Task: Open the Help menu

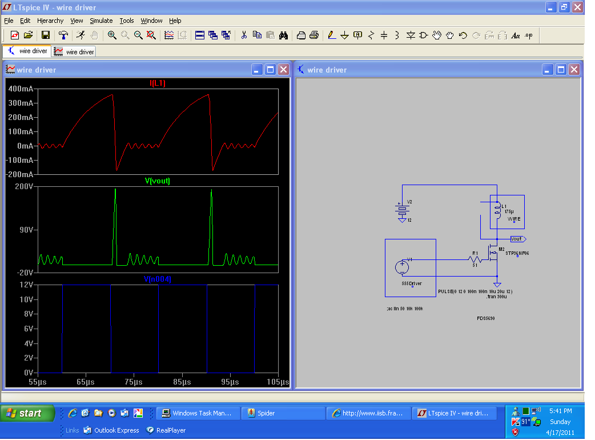Action: pyautogui.click(x=175, y=21)
